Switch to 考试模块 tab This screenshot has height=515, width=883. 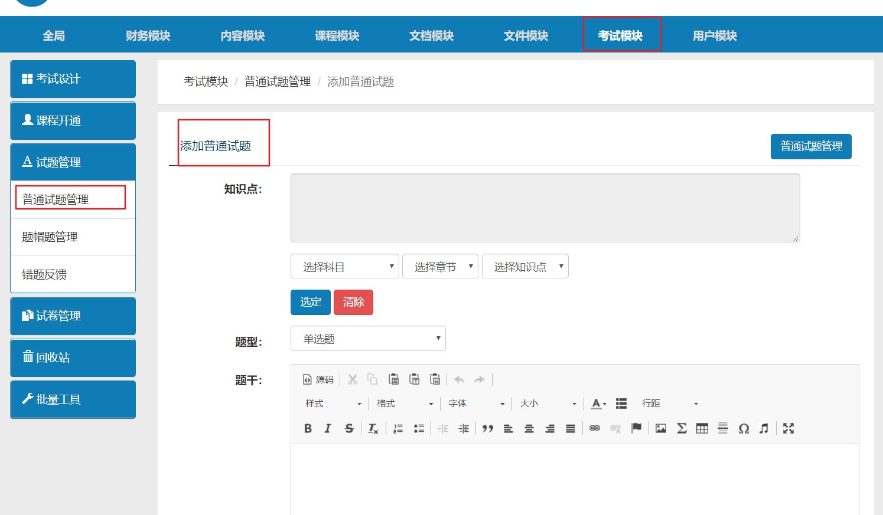(x=621, y=35)
